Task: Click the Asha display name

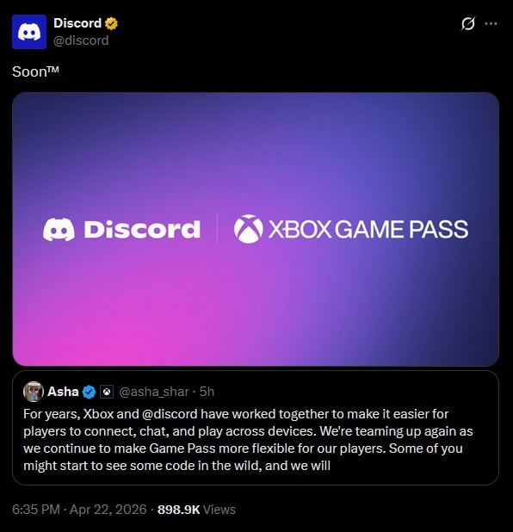Action: (x=63, y=392)
